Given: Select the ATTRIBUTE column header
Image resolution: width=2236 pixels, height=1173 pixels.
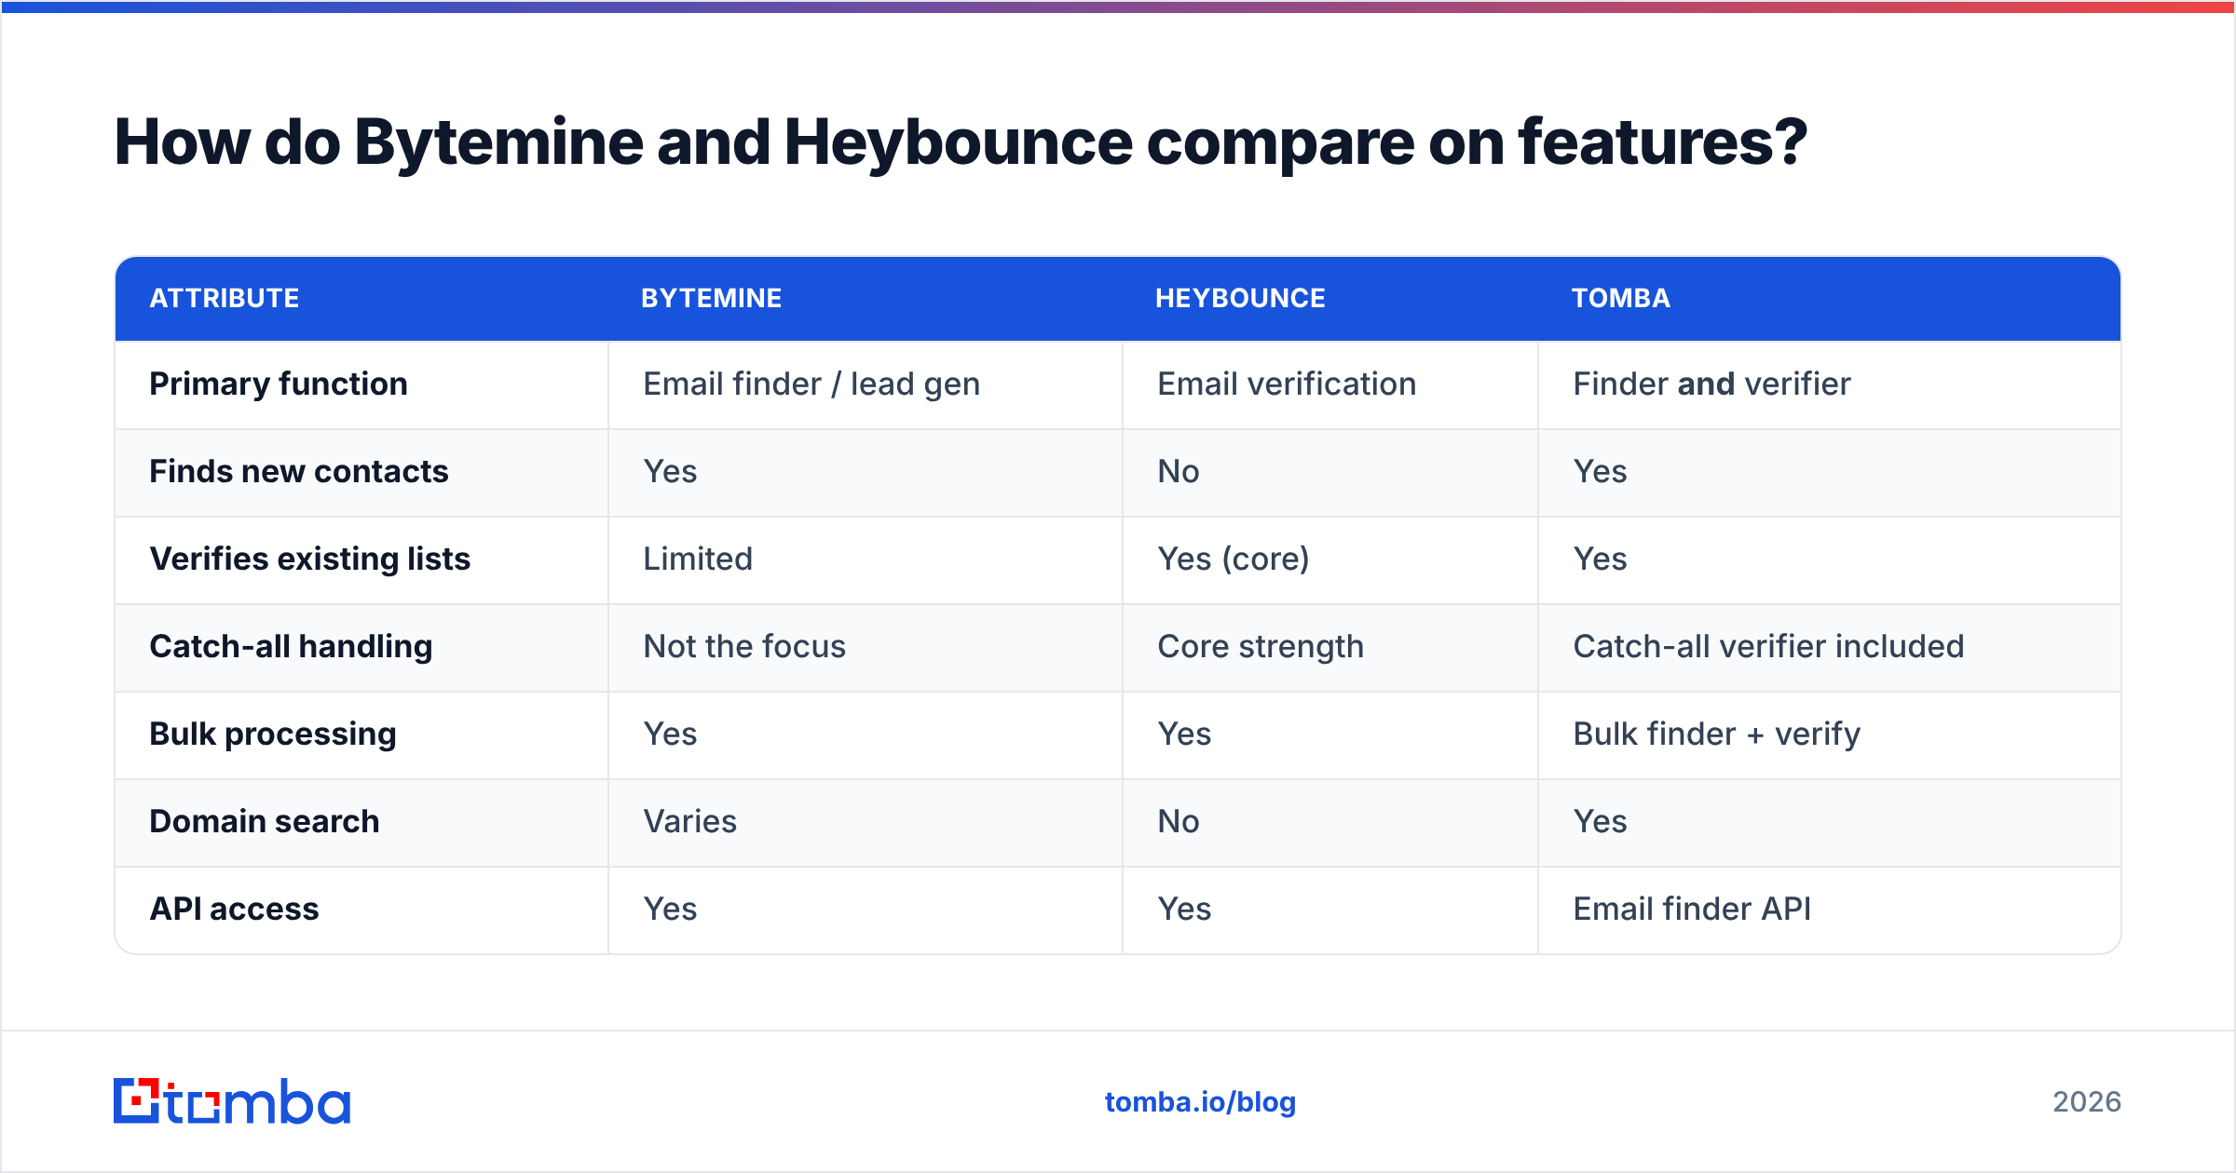Looking at the screenshot, I should coord(225,298).
